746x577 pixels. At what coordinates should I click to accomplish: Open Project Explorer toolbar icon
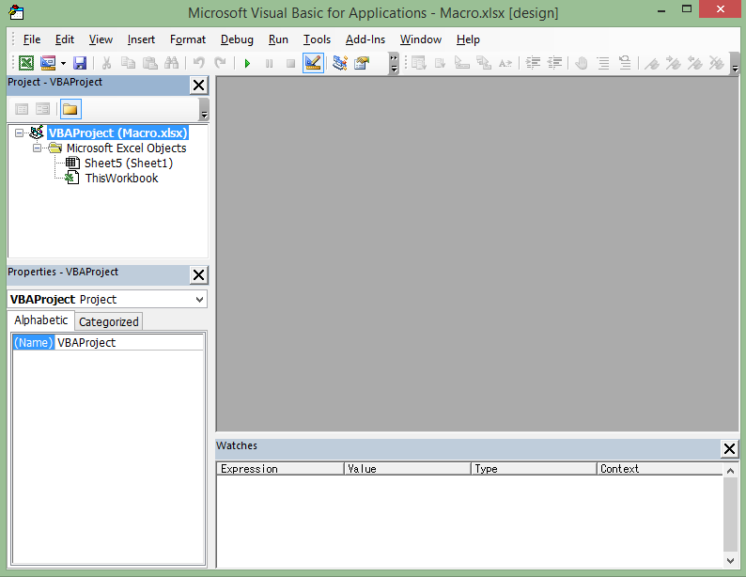340,63
